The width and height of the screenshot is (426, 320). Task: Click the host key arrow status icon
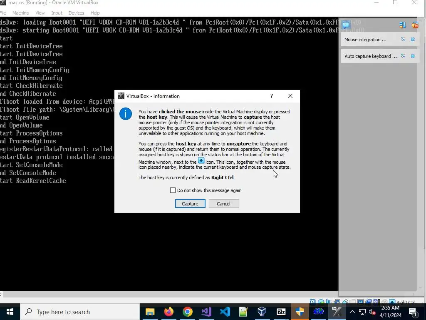click(392, 302)
